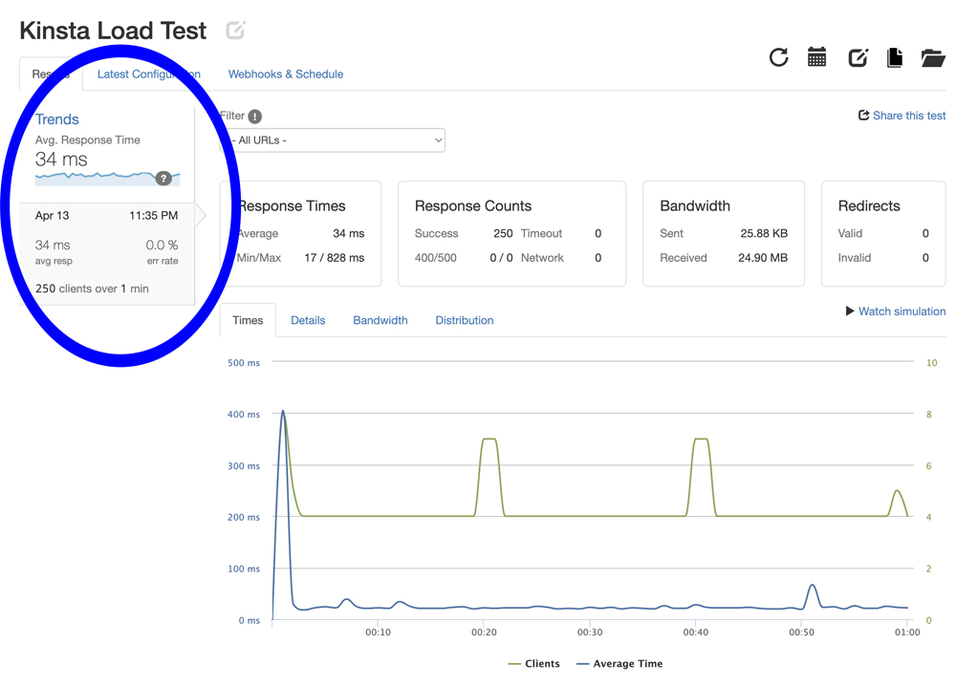Image resolution: width=979 pixels, height=685 pixels.
Task: Click the Invalid redirects label
Action: (854, 258)
